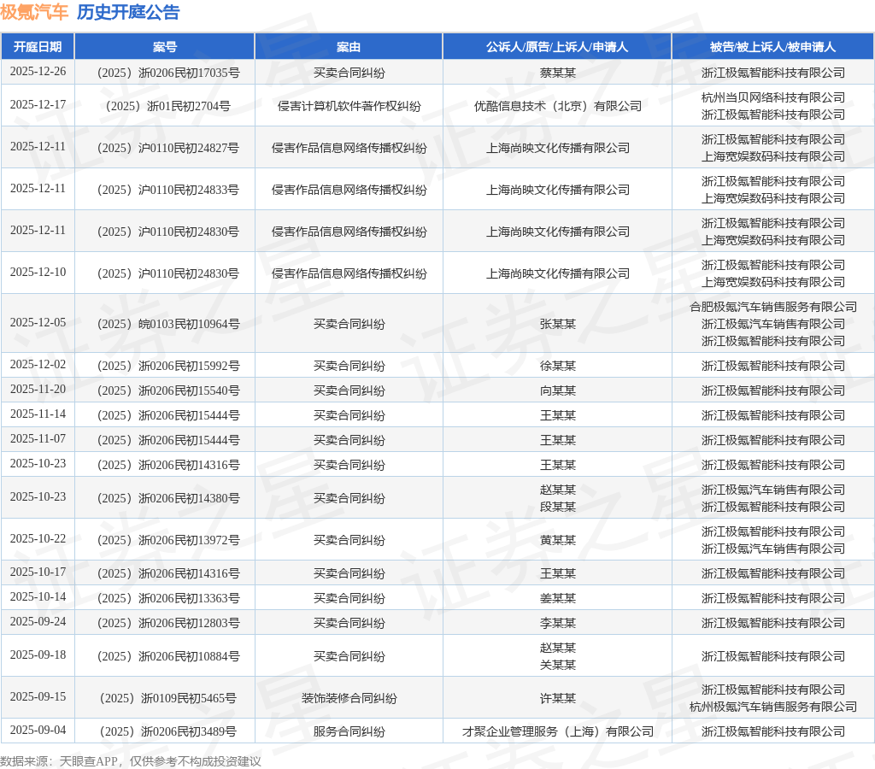Click plaintiff 徐某某

pyautogui.click(x=557, y=366)
